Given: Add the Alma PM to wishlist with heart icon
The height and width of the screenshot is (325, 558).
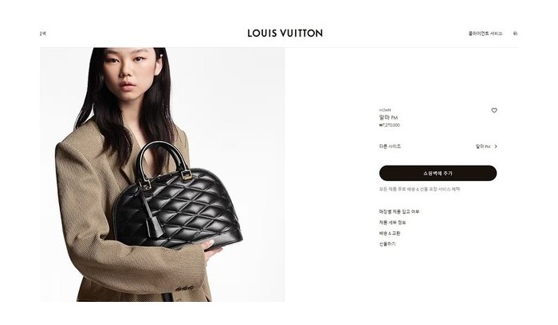Looking at the screenshot, I should pos(494,110).
